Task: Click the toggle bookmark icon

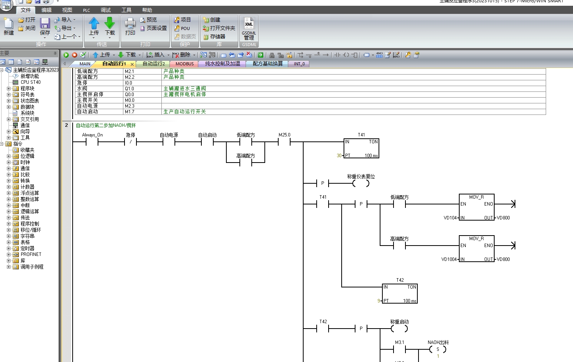Action: (224, 55)
